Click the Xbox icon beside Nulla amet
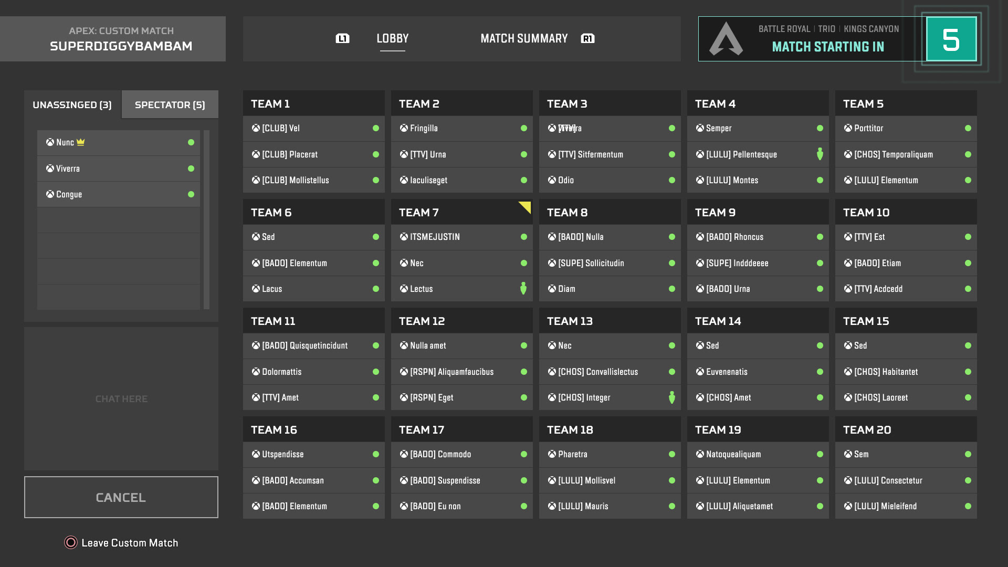 coord(404,345)
